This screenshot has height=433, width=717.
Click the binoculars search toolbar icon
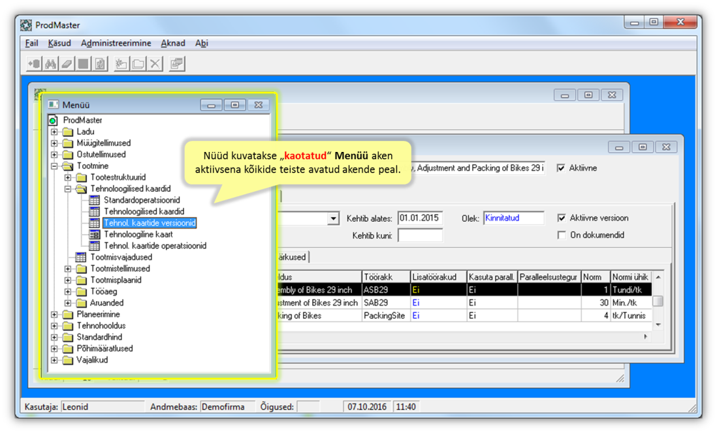[51, 64]
